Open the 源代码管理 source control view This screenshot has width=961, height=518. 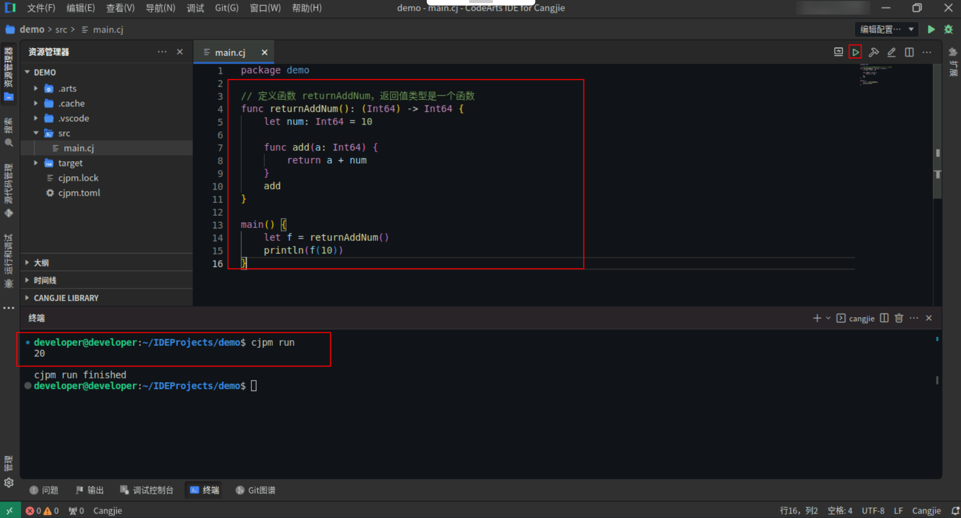click(9, 191)
